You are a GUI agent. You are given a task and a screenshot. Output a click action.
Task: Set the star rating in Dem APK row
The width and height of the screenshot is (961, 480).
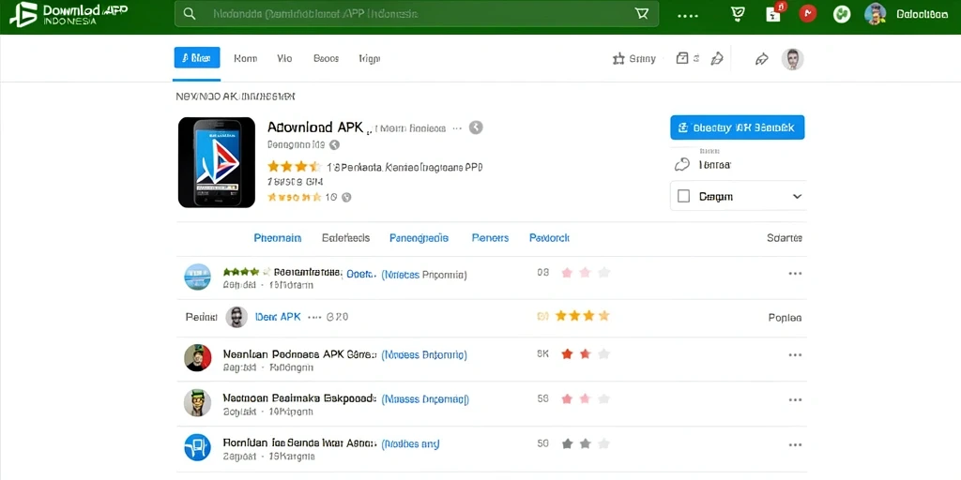pyautogui.click(x=582, y=317)
